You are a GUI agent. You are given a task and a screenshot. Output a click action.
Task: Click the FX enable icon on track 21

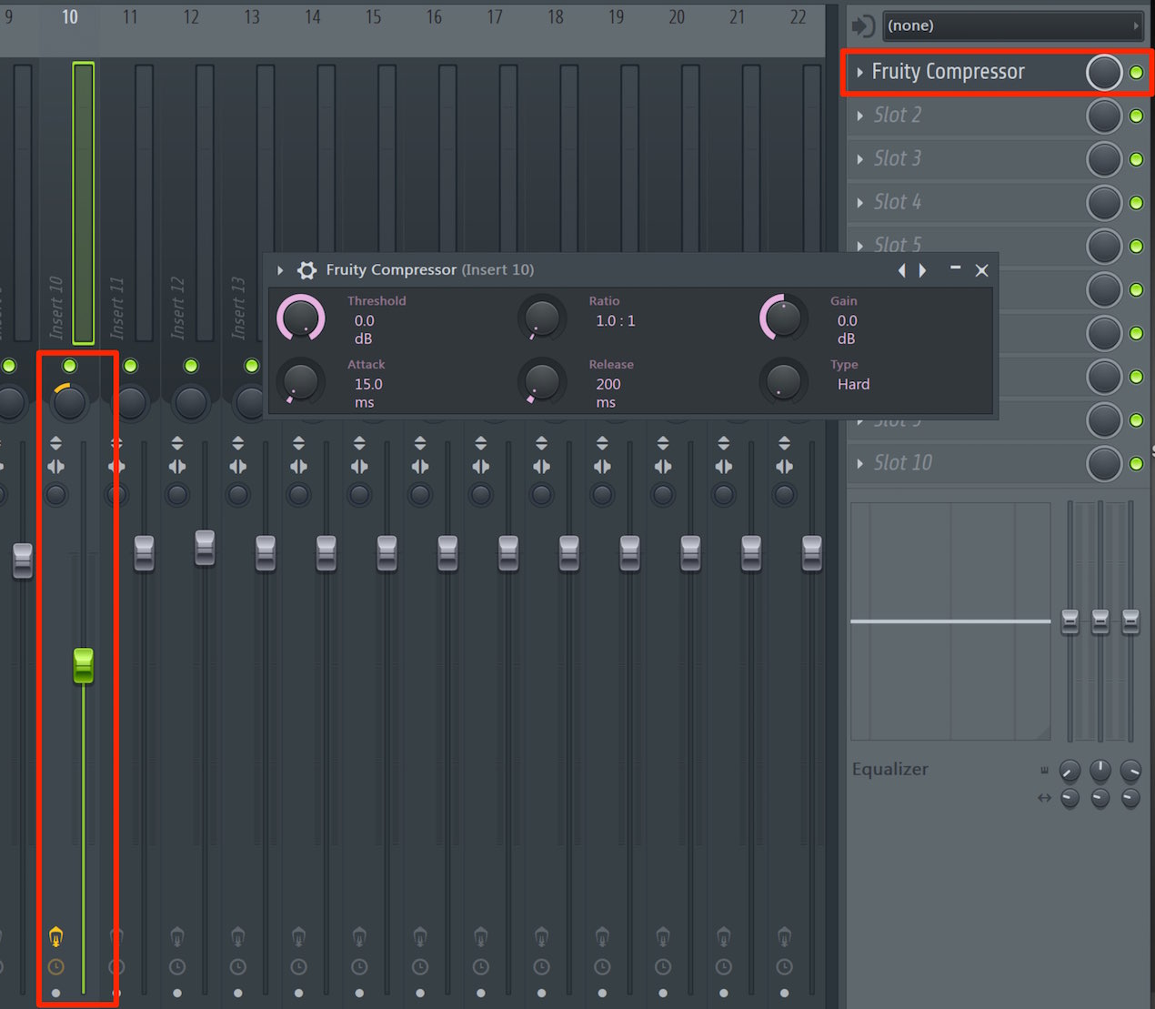[x=723, y=936]
